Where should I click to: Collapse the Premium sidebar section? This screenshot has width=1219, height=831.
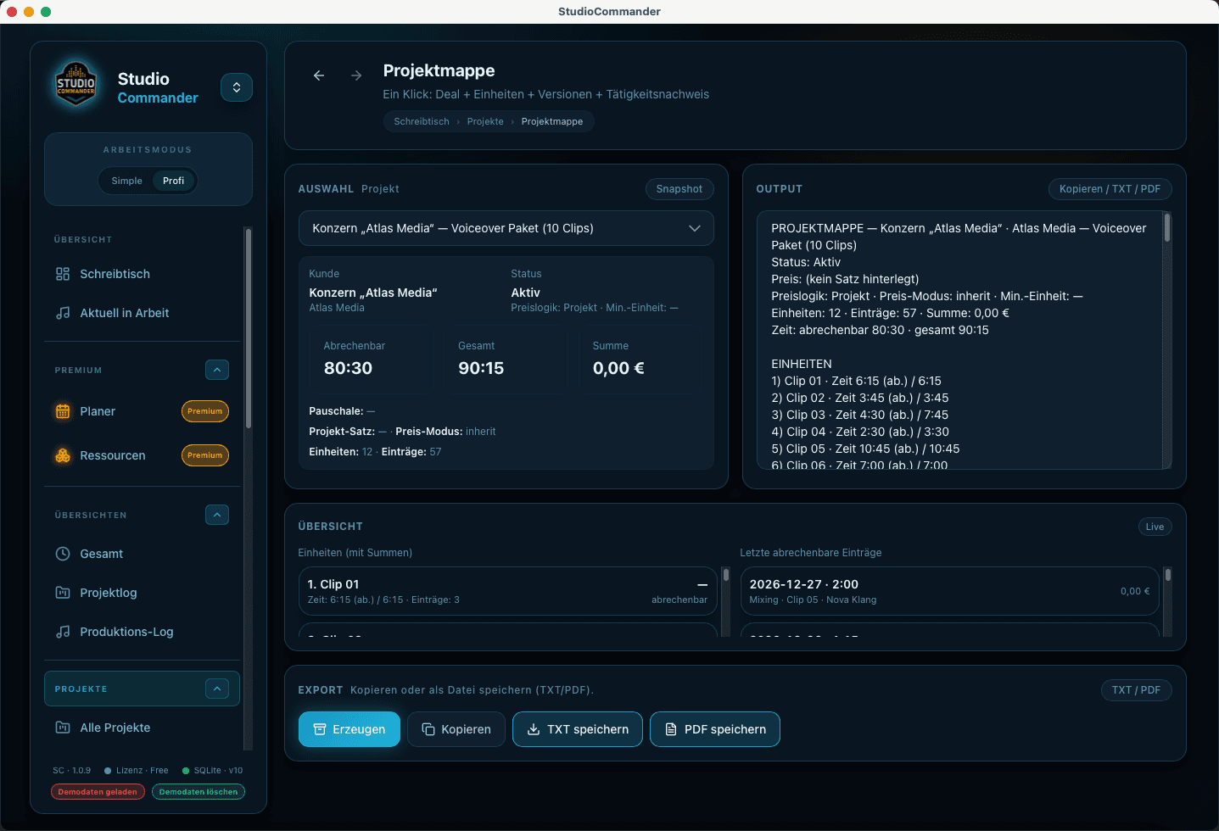[x=217, y=370]
